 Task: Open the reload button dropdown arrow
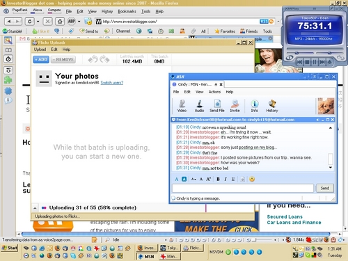(x=38, y=22)
